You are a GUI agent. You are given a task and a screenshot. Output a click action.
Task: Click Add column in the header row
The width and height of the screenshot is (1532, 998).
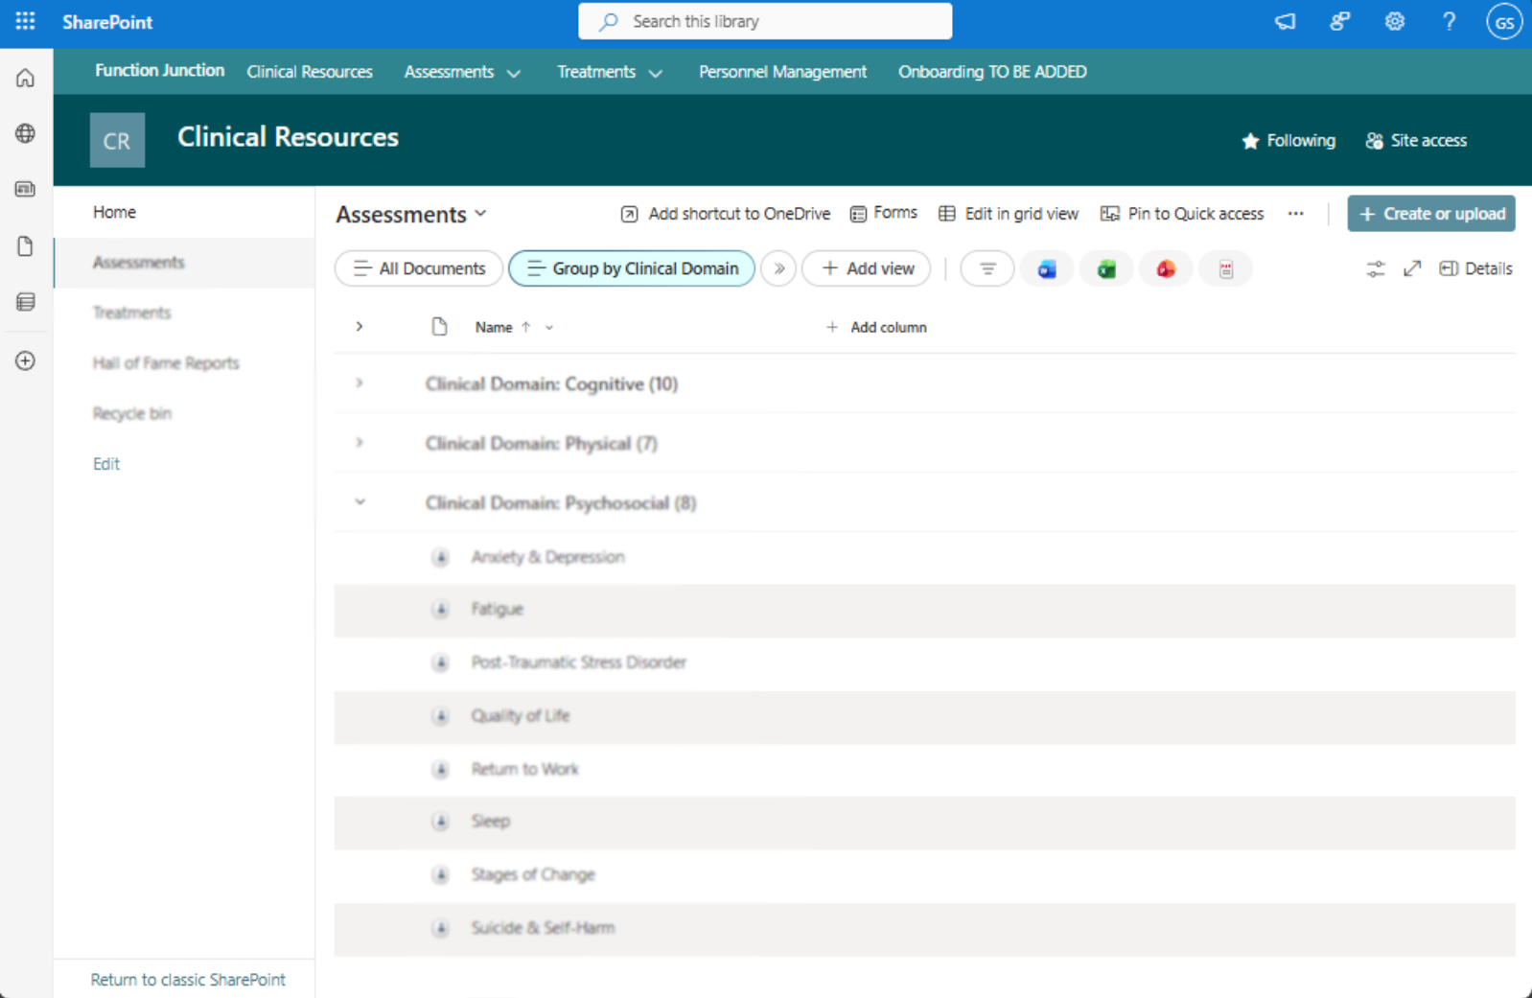(876, 327)
